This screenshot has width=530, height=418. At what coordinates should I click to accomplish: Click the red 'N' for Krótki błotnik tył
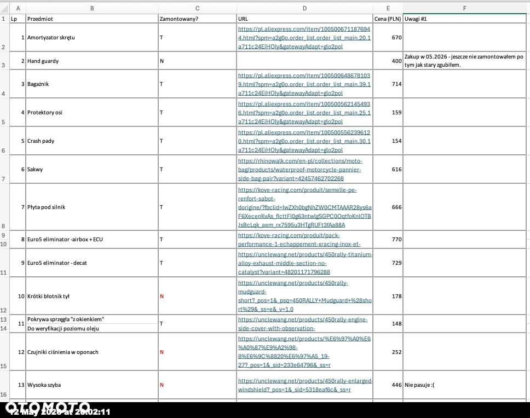click(x=162, y=296)
